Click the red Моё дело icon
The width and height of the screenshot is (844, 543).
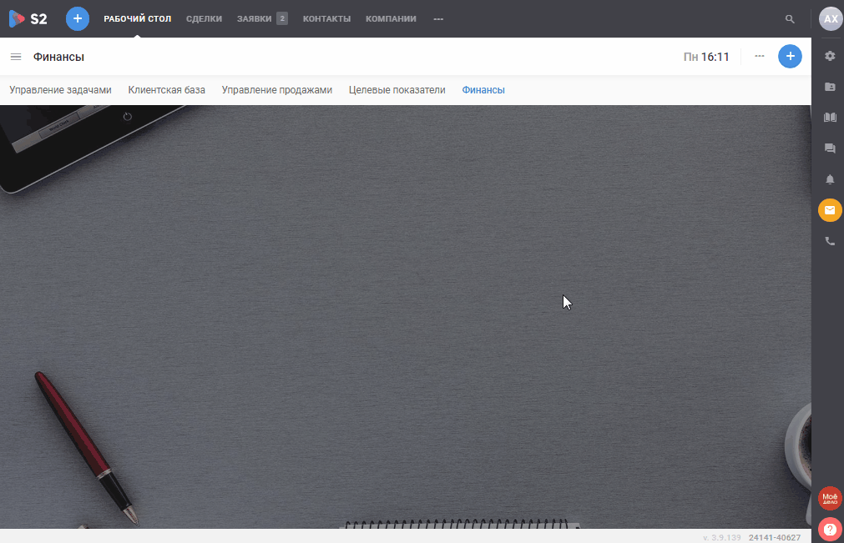830,498
